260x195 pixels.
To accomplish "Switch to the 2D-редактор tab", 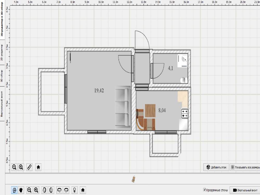I will coord(2,52).
